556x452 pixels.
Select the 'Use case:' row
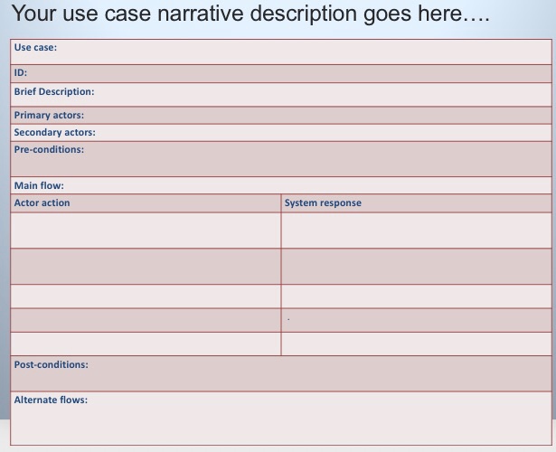(281, 52)
